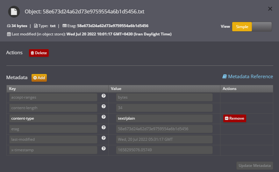Click the book icon by Metadata Reference
This screenshot has height=172, width=279.
click(225, 77)
